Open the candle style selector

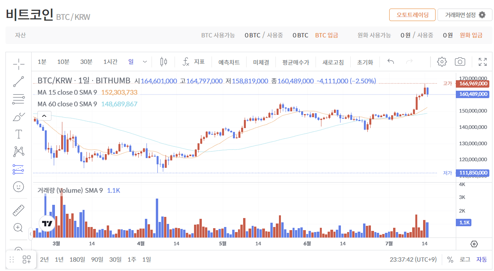(163, 61)
